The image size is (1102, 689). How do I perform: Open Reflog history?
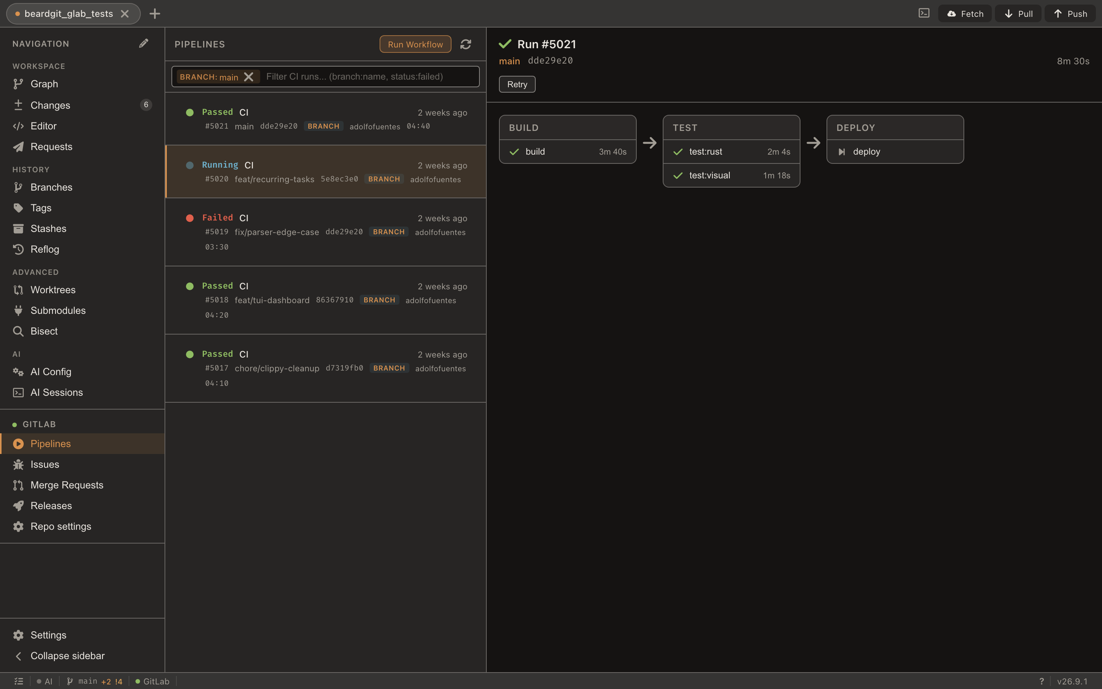click(x=82, y=249)
